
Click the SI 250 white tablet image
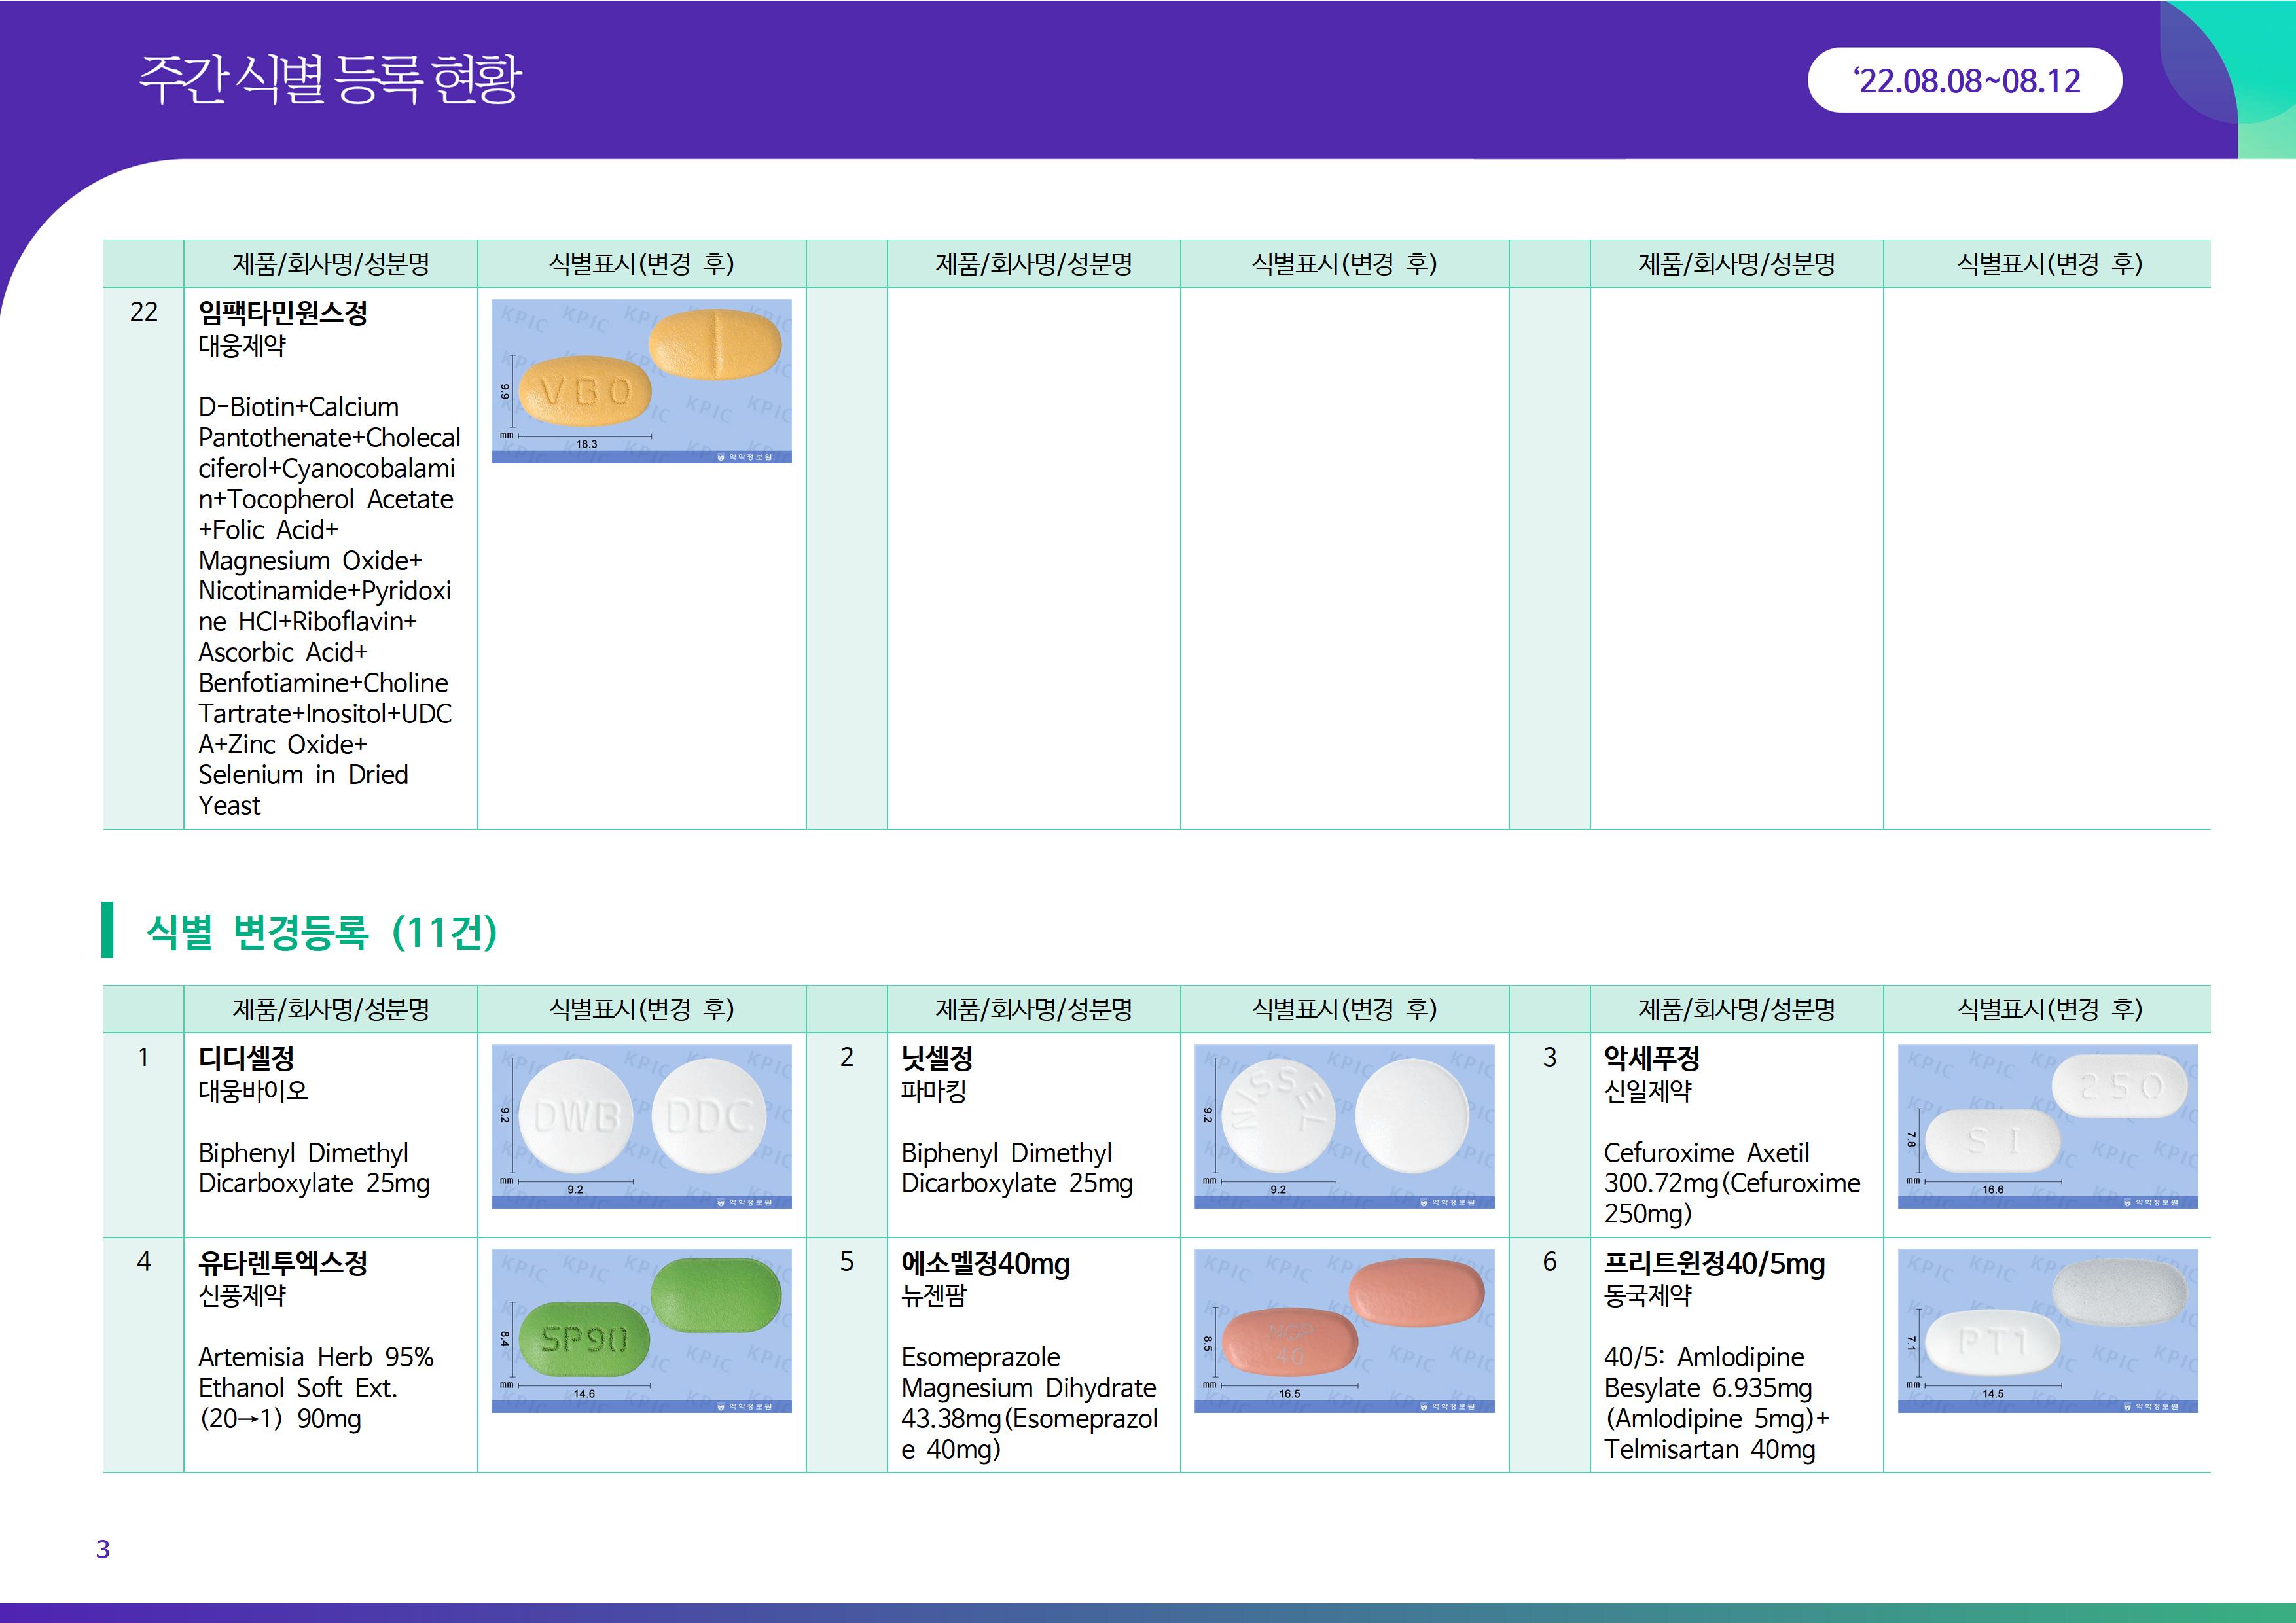coord(2047,1126)
